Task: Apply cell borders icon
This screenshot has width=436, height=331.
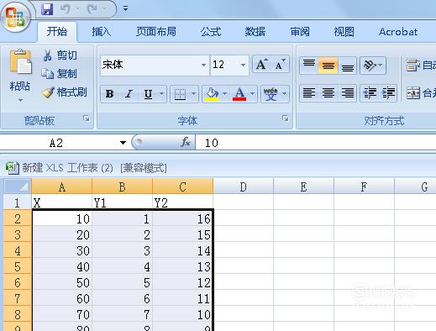Action: (180, 94)
